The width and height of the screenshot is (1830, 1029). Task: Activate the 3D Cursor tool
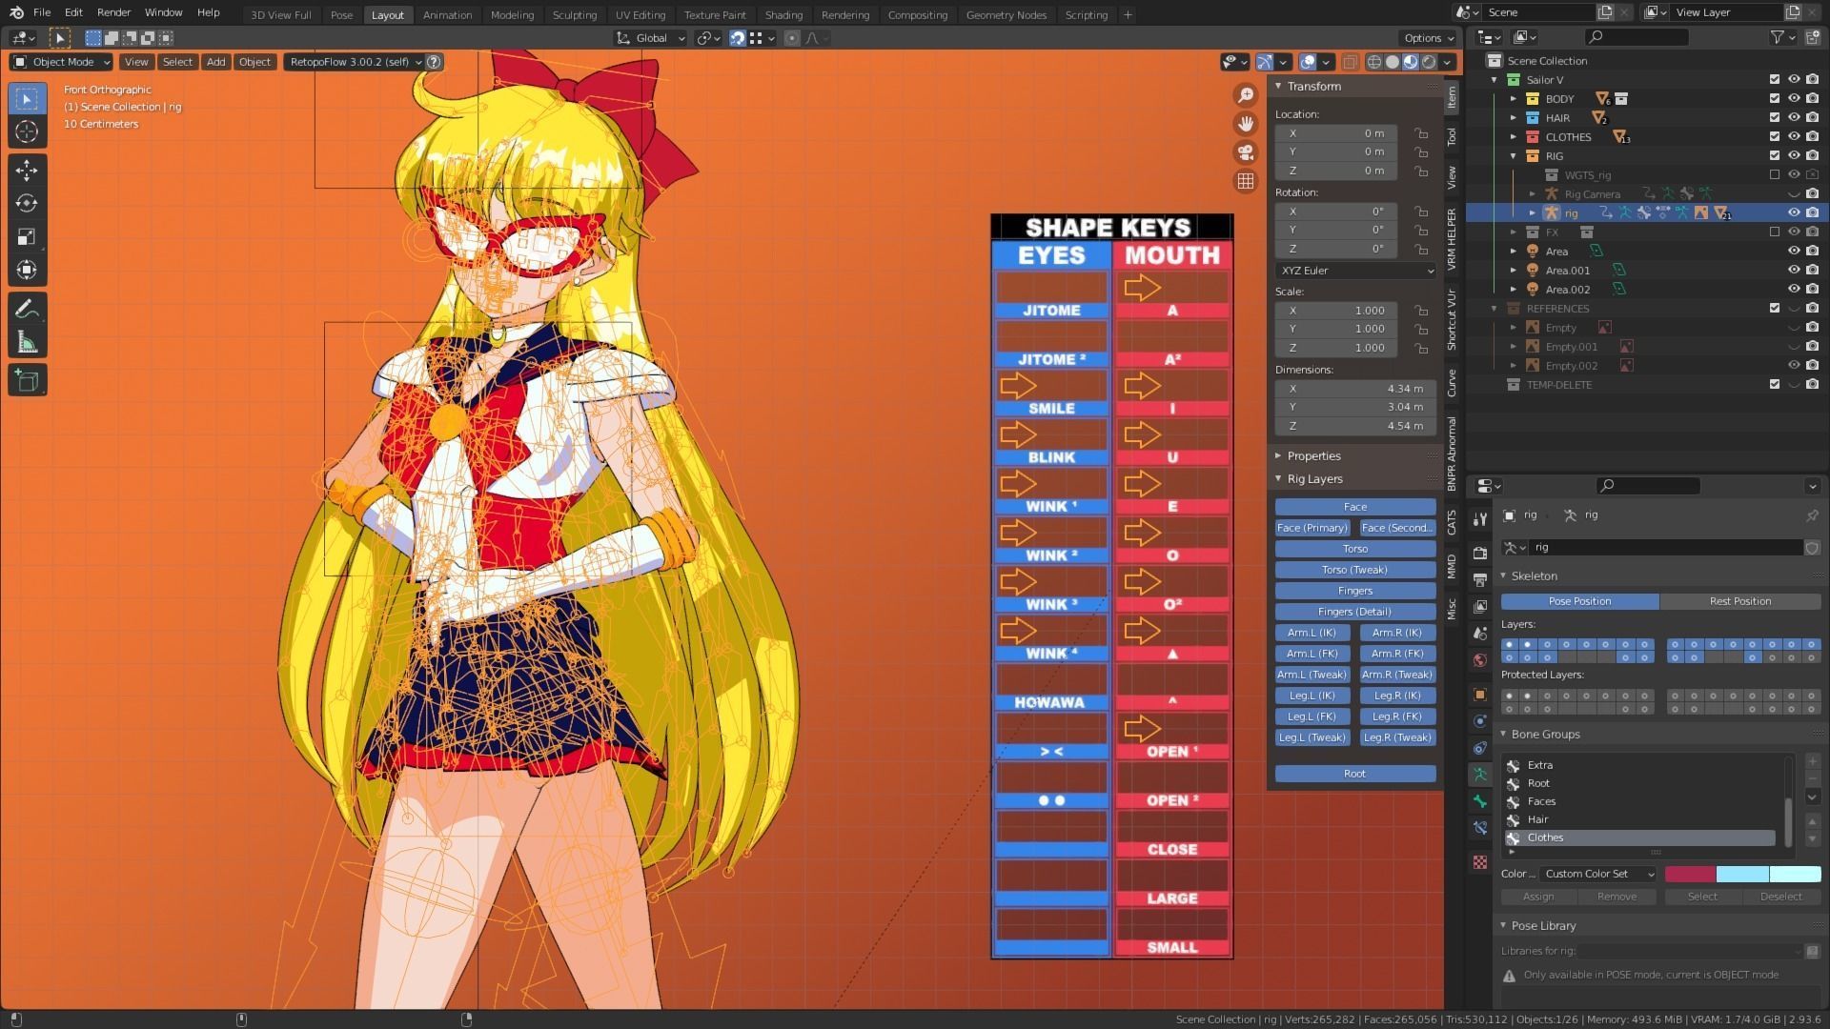[x=27, y=131]
